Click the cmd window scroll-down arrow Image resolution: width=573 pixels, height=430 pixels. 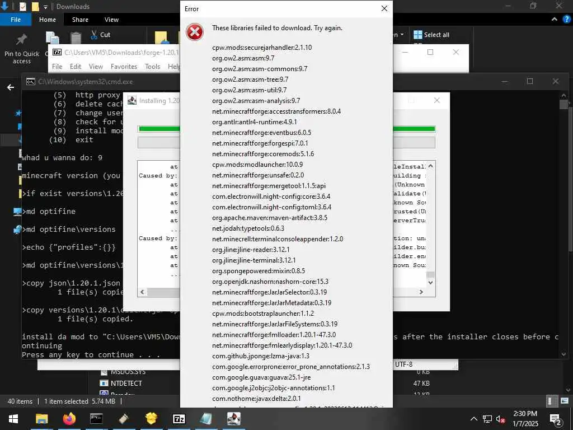pos(563,354)
